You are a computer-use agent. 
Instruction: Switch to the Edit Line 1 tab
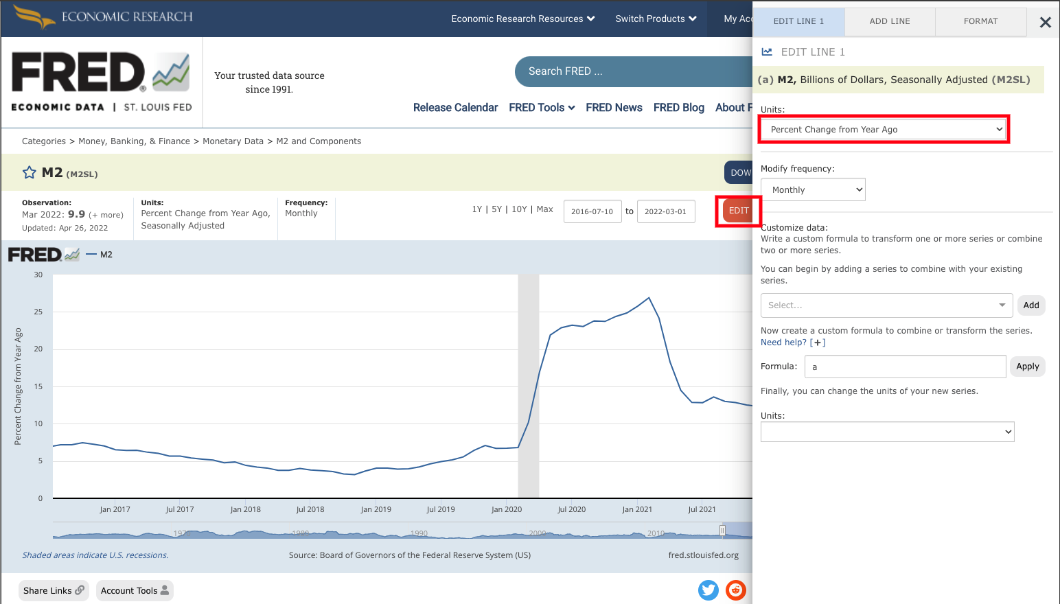click(x=798, y=21)
